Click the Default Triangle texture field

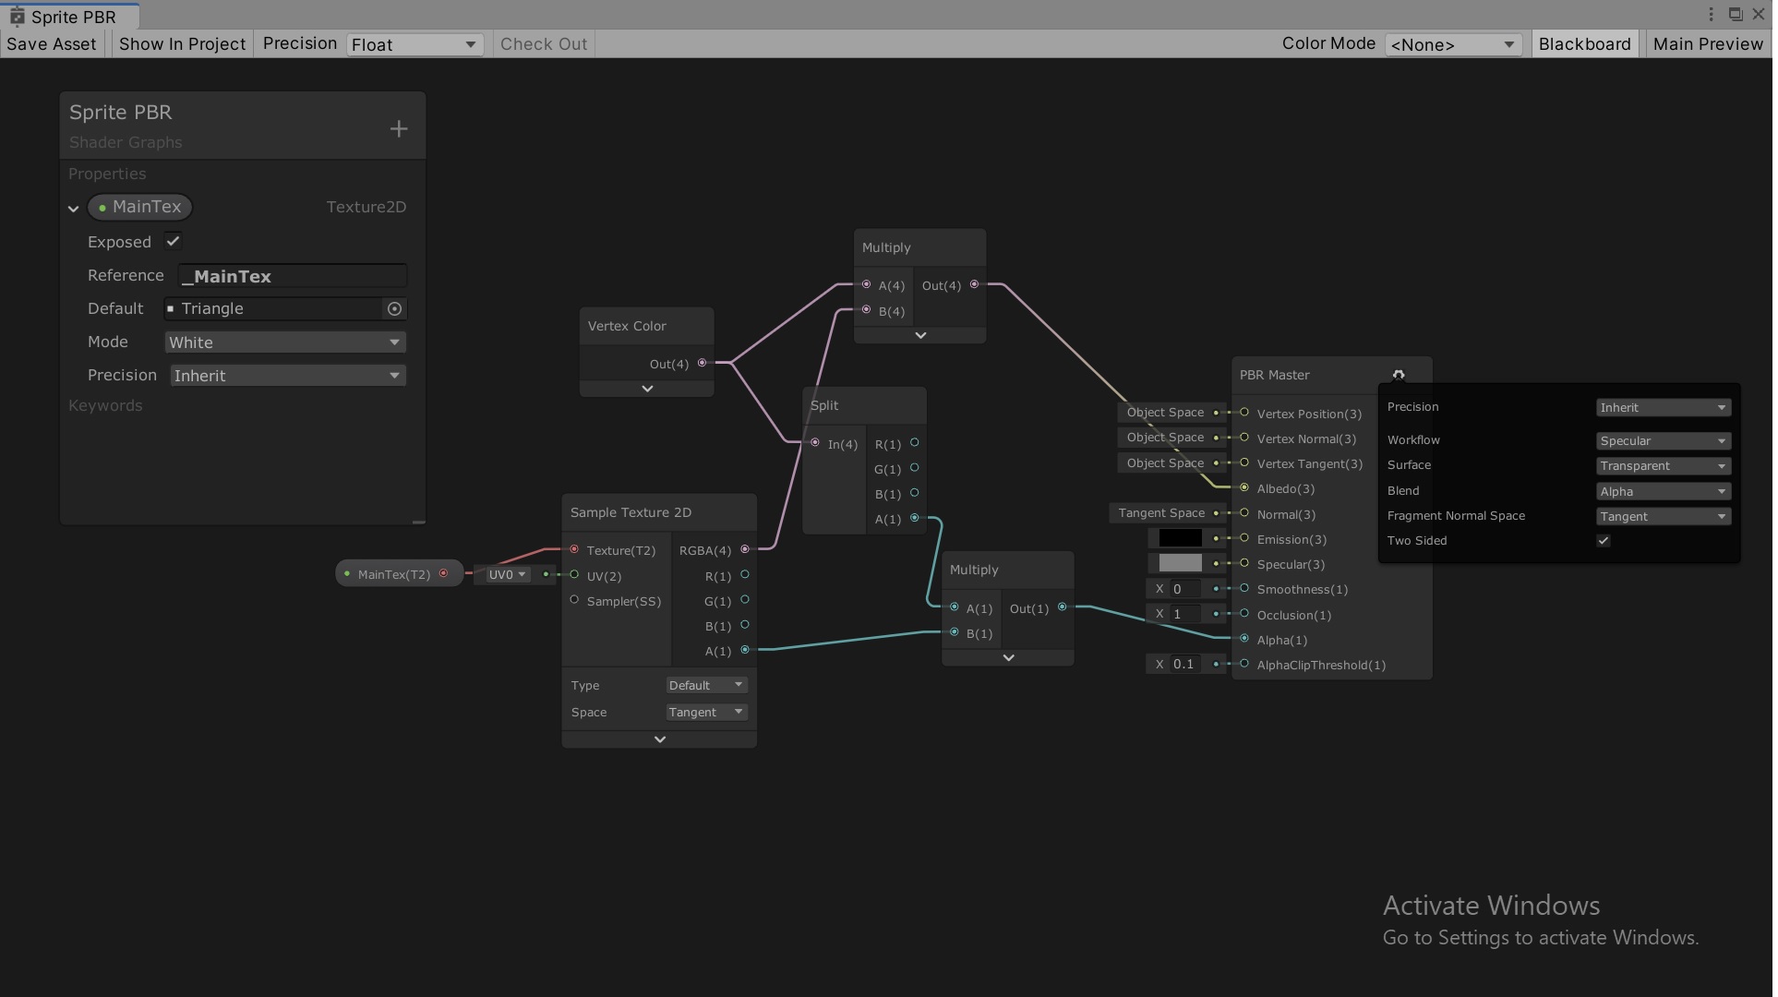pos(274,309)
